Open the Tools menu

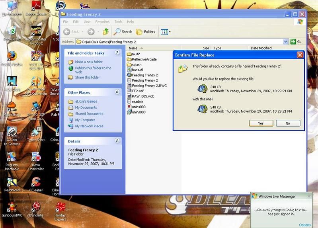[x=118, y=22]
